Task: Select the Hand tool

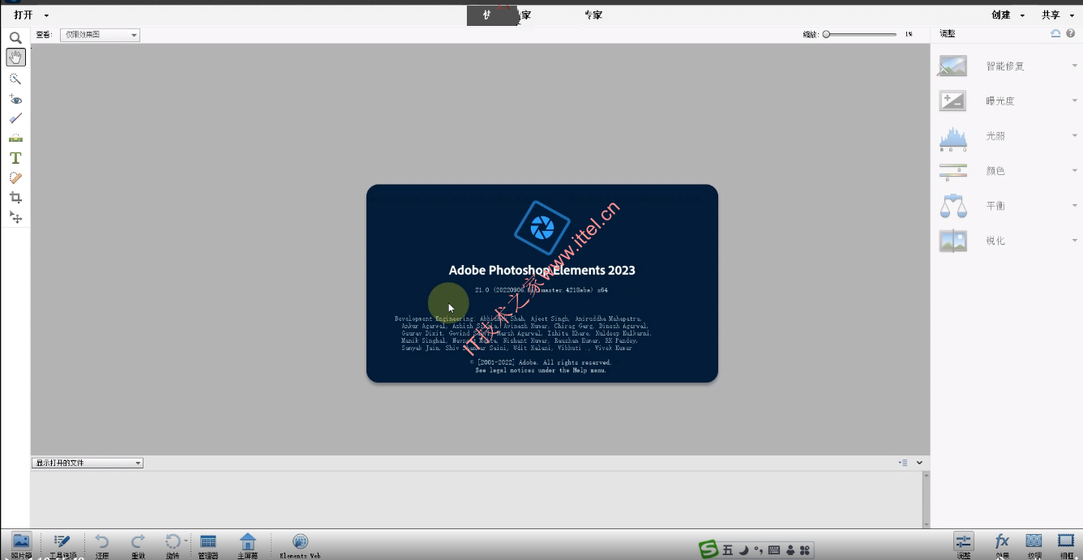Action: 15,57
